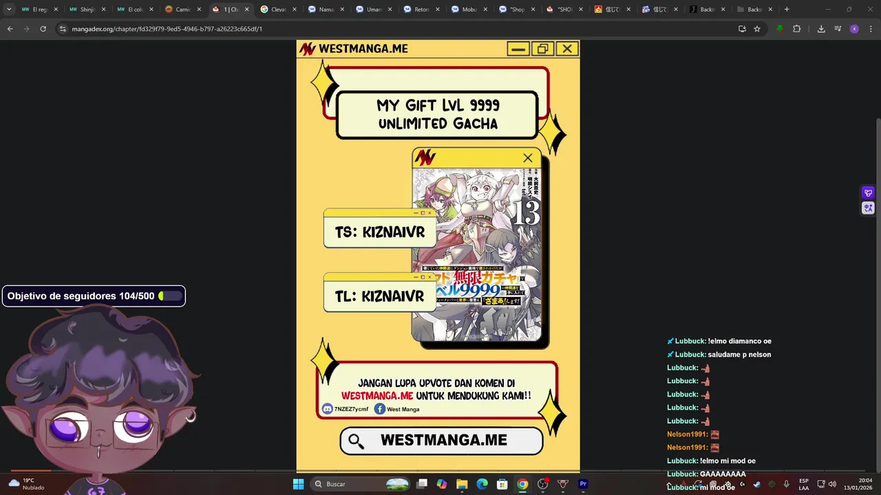881x495 pixels.
Task: Open File Explorer from the taskbar
Action: pos(462,484)
